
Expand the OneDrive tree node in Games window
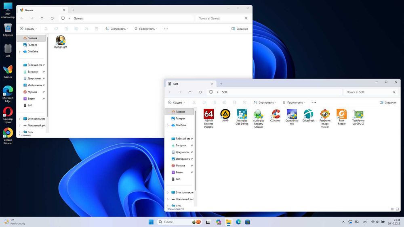click(x=19, y=52)
